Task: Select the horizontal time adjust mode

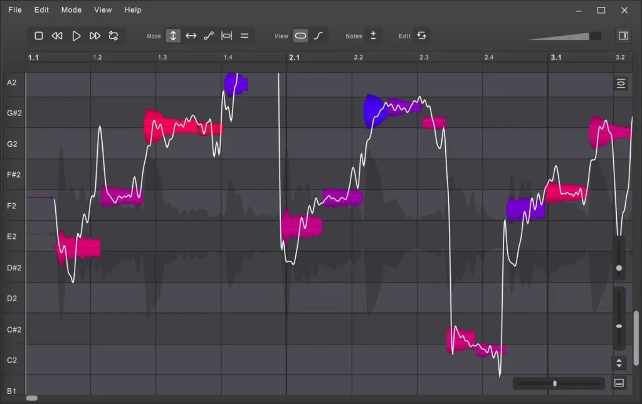Action: (191, 36)
